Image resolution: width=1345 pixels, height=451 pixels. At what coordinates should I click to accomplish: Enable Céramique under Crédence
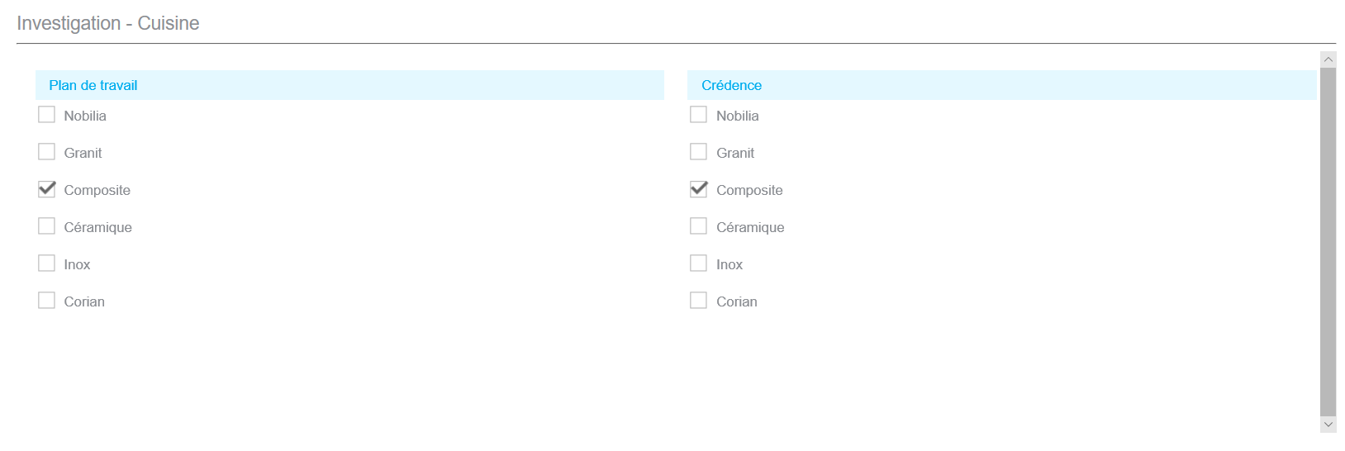(698, 226)
